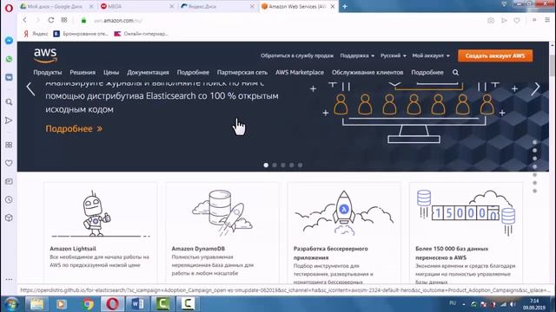
Task: Click the volume icon in system tray
Action: click(513, 304)
